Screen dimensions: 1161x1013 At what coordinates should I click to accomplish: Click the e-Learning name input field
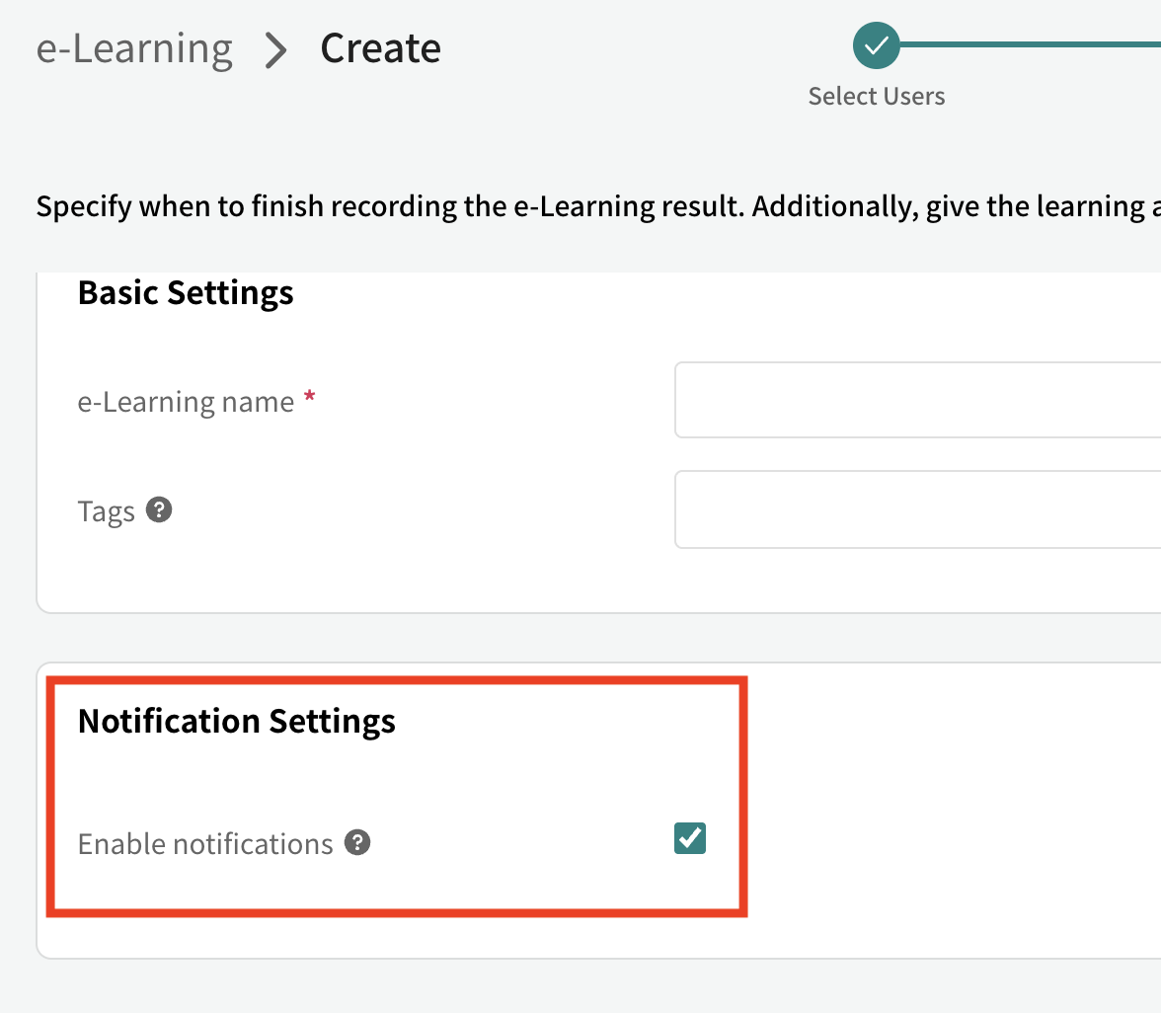pyautogui.click(x=917, y=400)
